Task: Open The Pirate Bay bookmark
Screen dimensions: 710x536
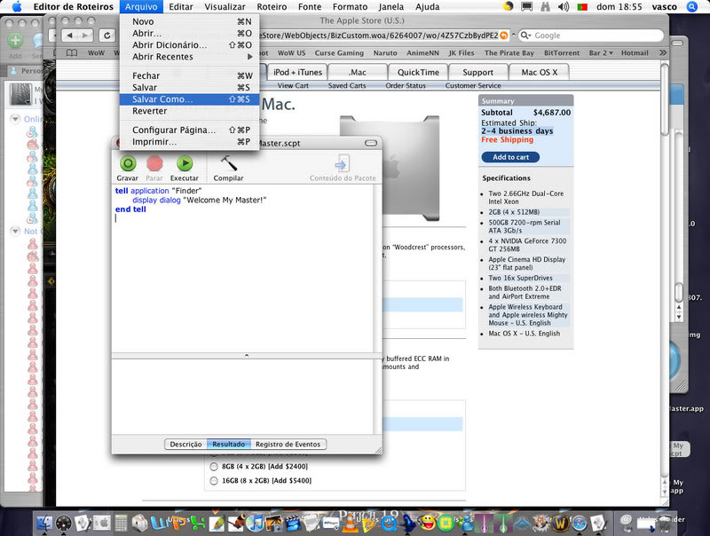Action: [509, 53]
